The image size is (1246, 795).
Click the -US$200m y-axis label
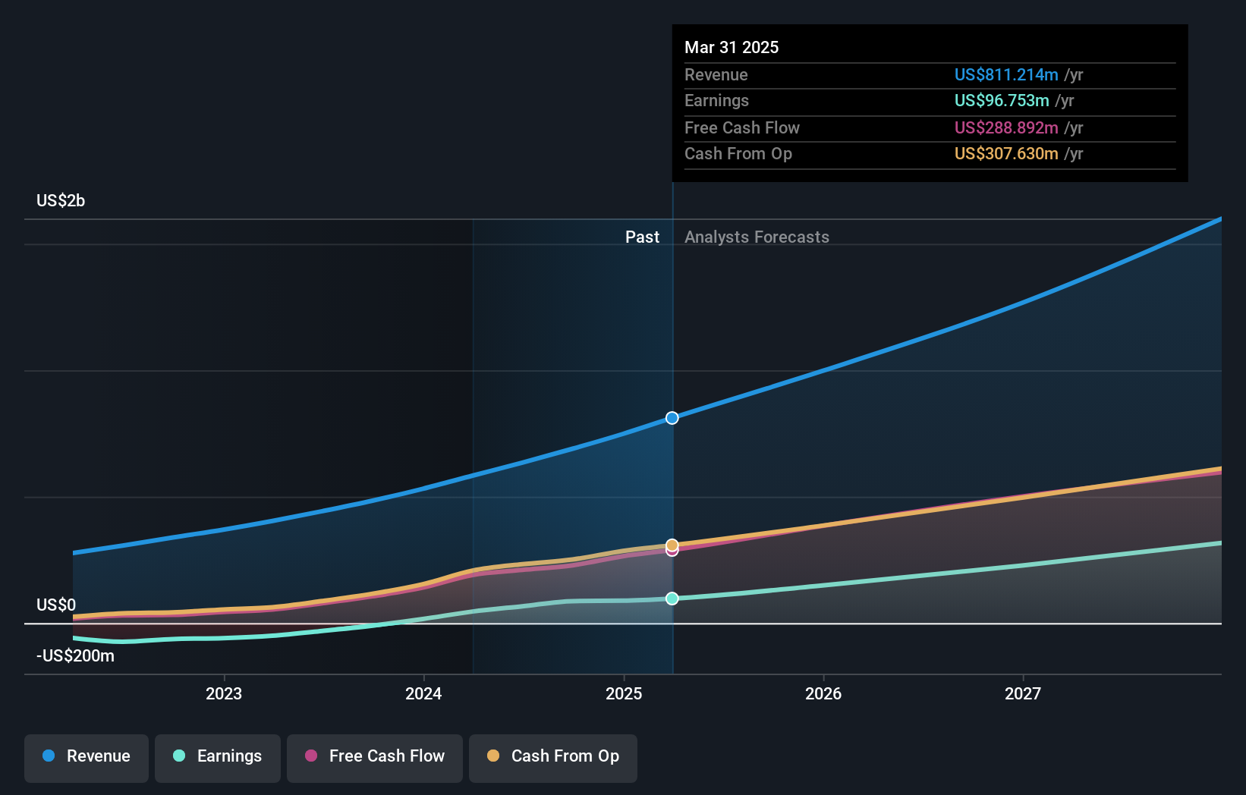tap(75, 655)
